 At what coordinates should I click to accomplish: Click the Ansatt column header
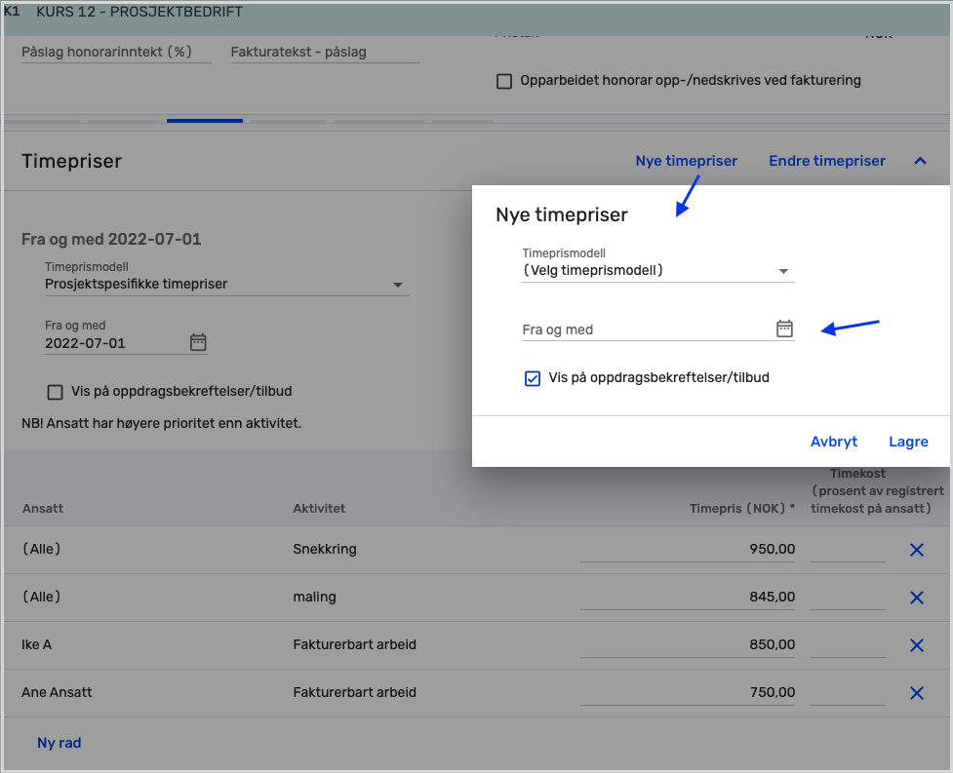(43, 508)
